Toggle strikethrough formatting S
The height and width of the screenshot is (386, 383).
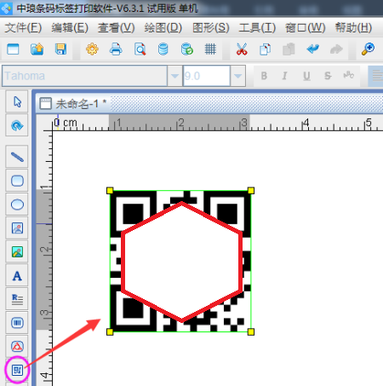328,76
